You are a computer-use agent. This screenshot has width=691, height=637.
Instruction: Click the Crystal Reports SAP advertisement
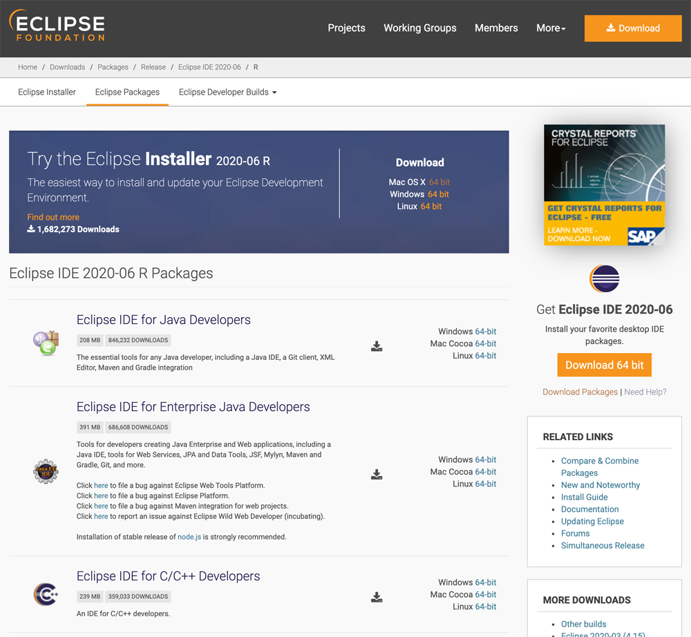tap(604, 184)
